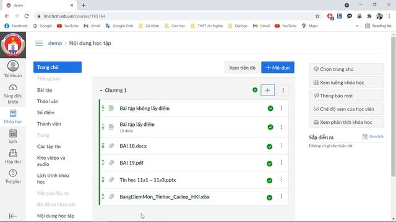The height and width of the screenshot is (222, 396).
Task: Open Chrome extensions puzzle icon
Action: click(369, 16)
